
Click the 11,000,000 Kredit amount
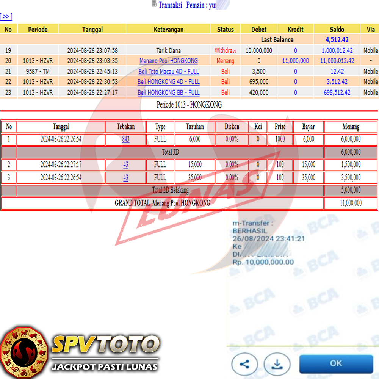(x=295, y=61)
